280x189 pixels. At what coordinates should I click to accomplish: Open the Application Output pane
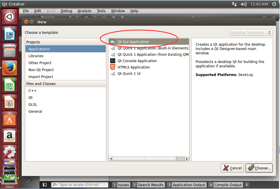(187, 185)
